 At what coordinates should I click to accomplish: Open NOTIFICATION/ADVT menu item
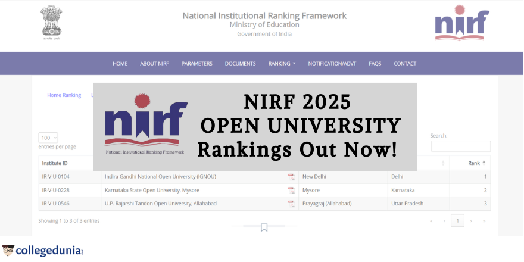[332, 64]
